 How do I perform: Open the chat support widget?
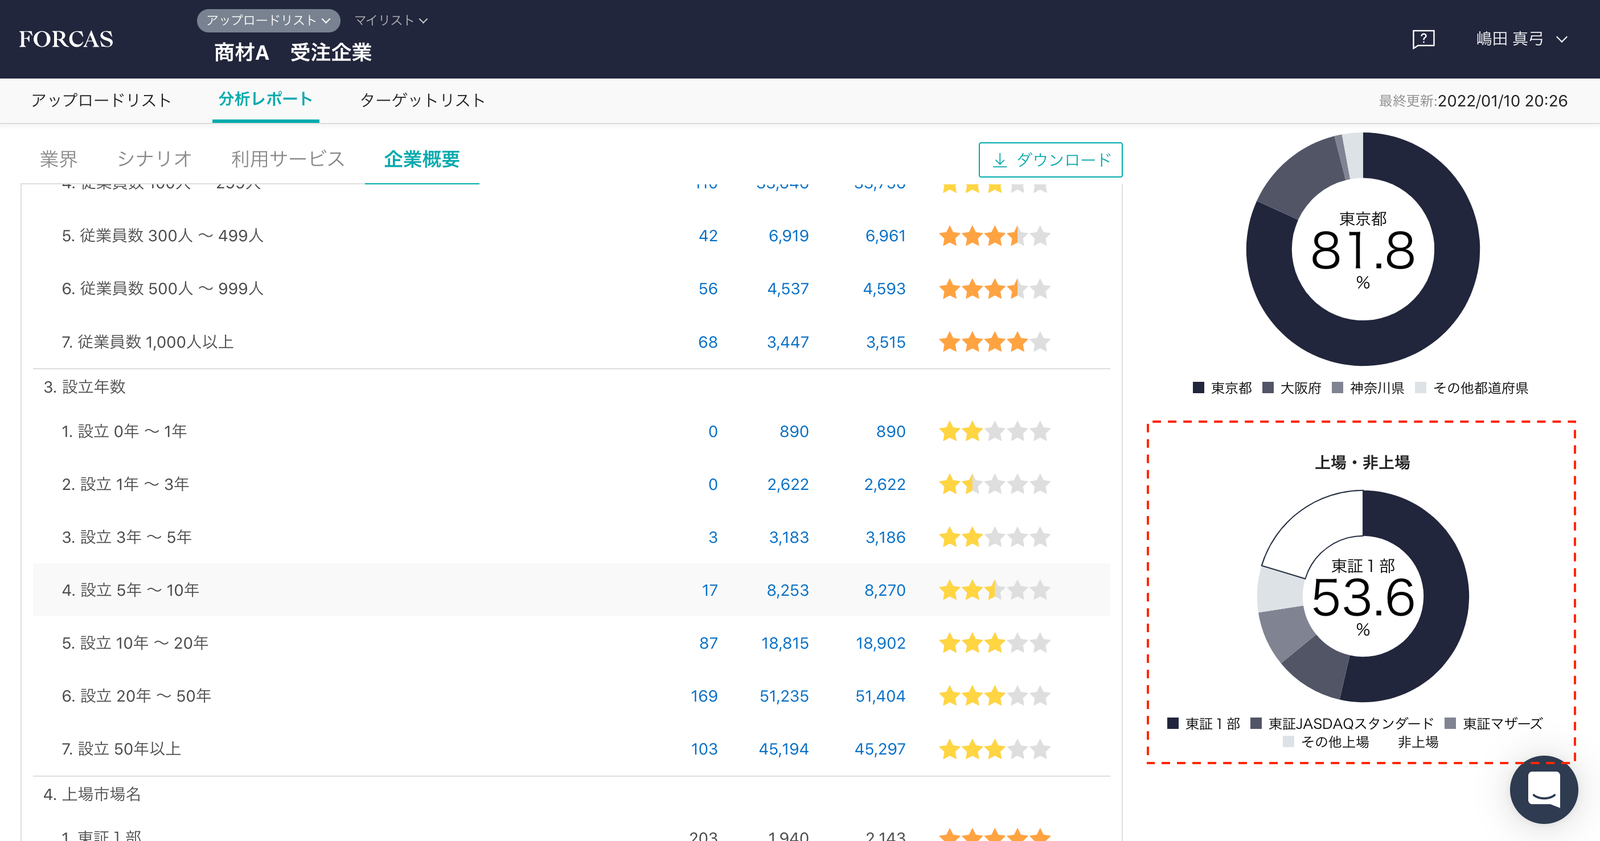click(1543, 789)
